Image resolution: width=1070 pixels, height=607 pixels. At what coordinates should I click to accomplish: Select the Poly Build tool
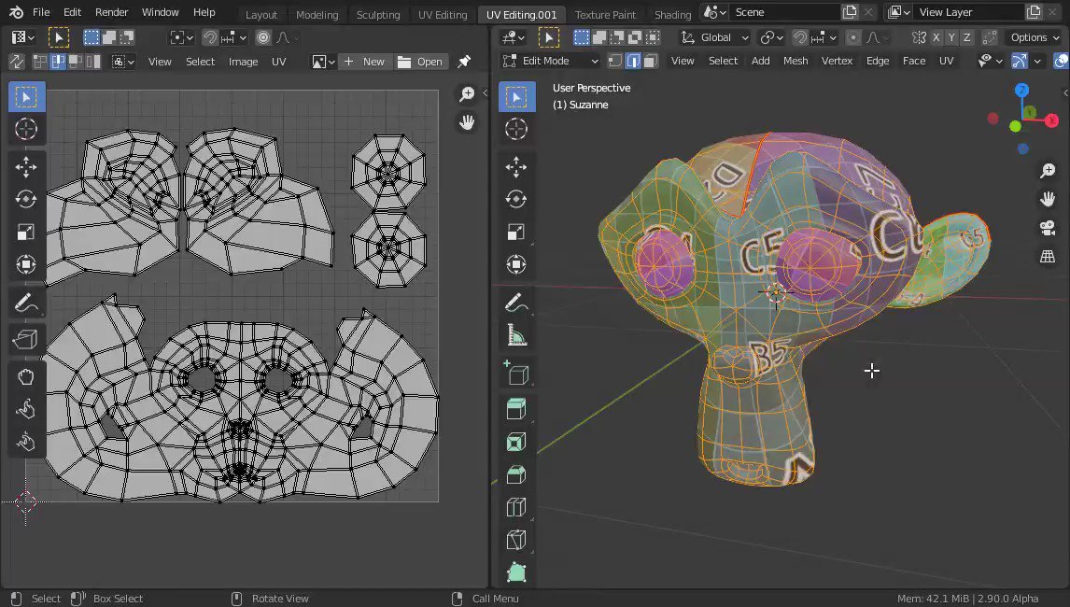(516, 572)
